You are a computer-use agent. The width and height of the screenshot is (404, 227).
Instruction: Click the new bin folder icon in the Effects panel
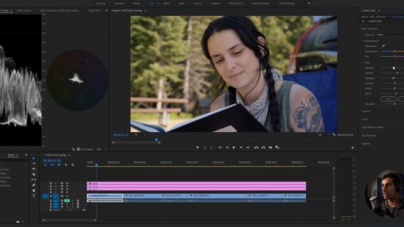tap(18, 221)
